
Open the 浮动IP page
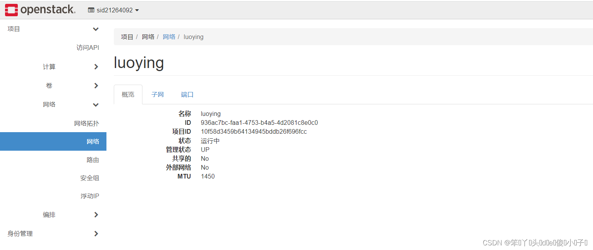[x=89, y=196]
